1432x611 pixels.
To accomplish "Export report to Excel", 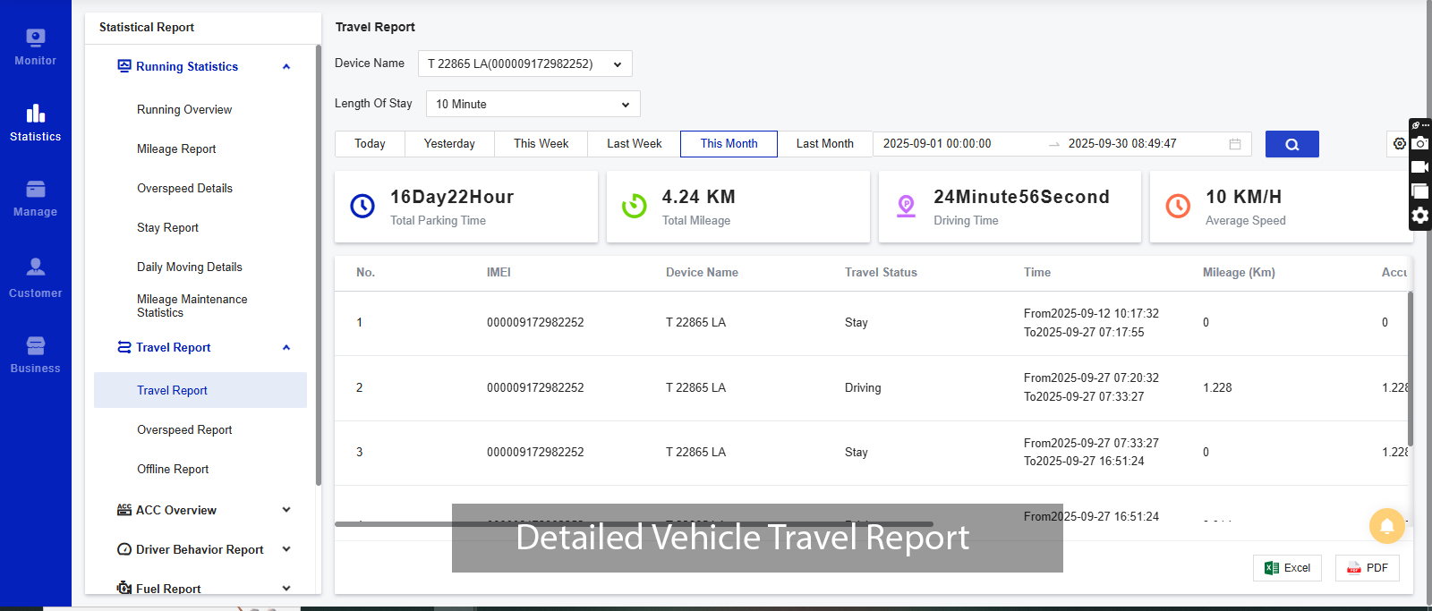I will point(1287,568).
